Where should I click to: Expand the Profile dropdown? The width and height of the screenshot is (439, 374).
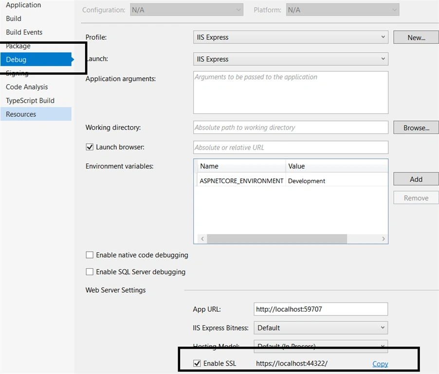(x=291, y=37)
